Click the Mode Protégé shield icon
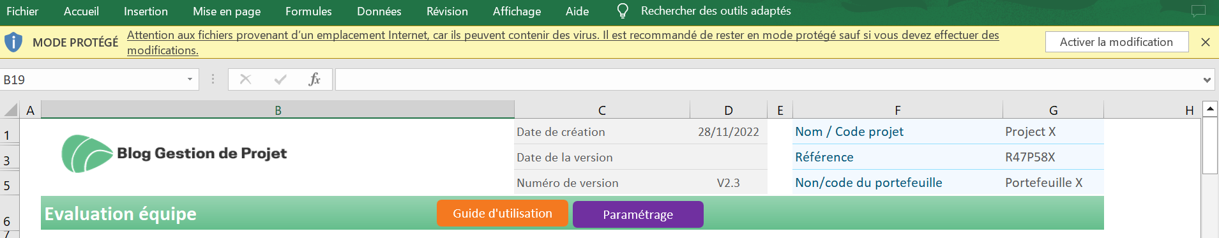Viewport: 1219px width, 238px height. tap(13, 43)
